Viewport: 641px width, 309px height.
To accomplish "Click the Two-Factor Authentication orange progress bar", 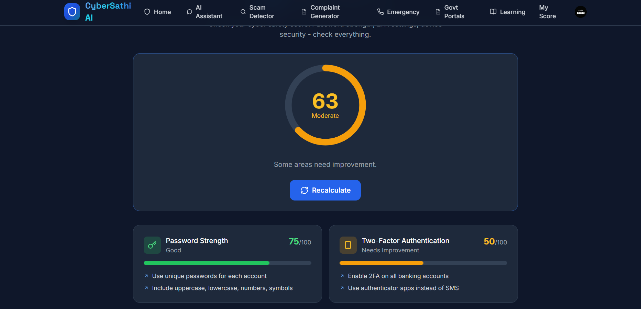I will tap(423, 263).
